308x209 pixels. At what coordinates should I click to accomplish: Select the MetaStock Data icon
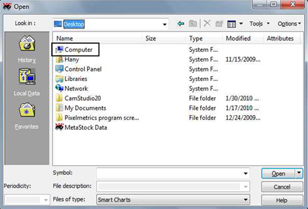[59, 127]
